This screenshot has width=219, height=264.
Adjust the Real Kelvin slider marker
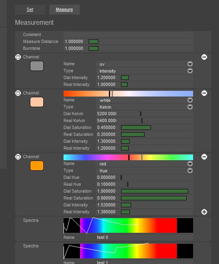click(142, 120)
